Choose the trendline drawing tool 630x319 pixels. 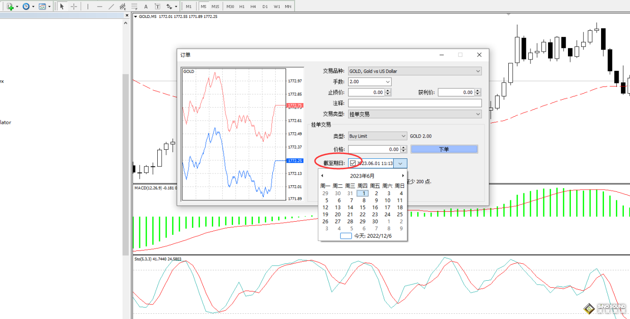click(x=111, y=7)
